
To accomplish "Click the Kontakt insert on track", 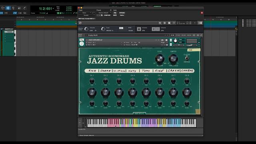I will pos(9,32).
